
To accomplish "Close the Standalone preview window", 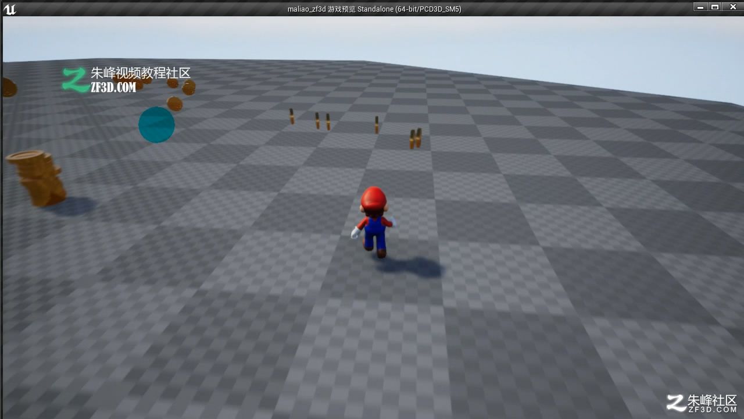I will point(732,7).
